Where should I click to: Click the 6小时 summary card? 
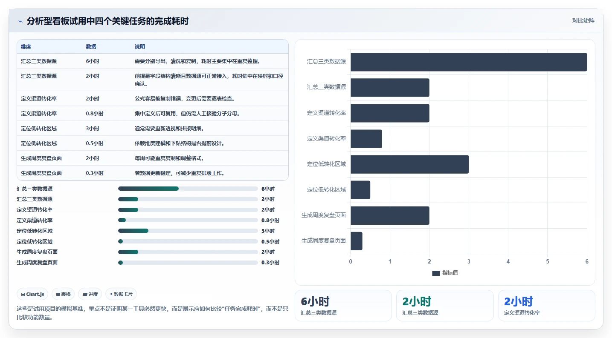click(x=343, y=306)
